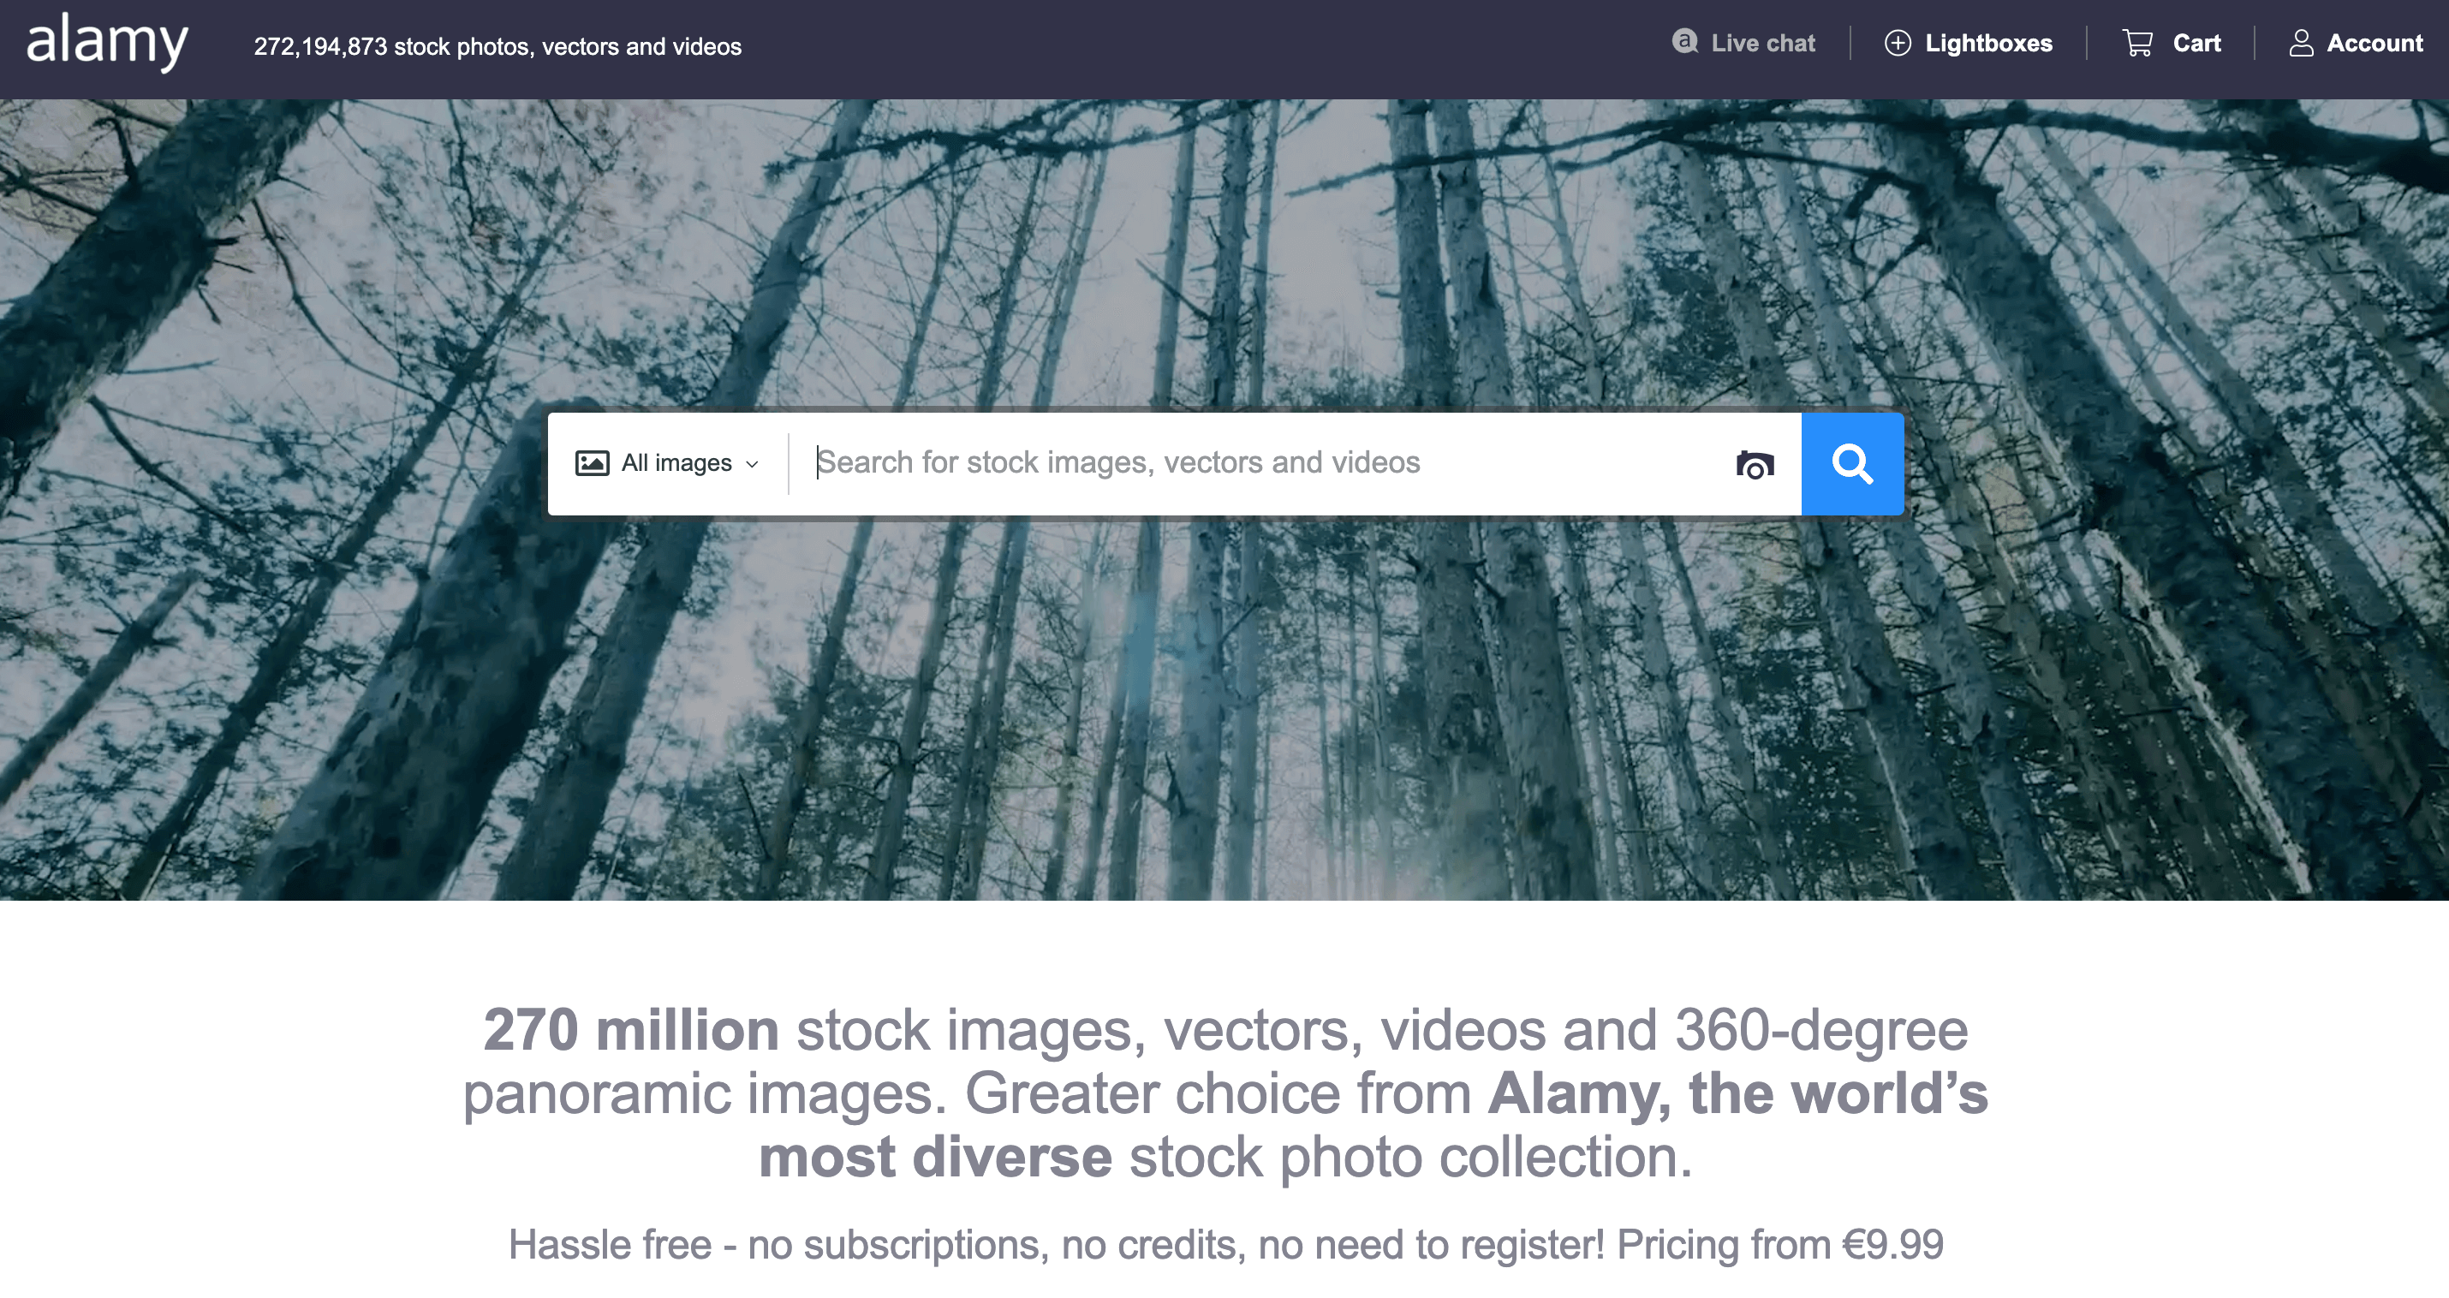Click the stock photos count text in the header
The height and width of the screenshot is (1298, 2449).
tap(497, 46)
